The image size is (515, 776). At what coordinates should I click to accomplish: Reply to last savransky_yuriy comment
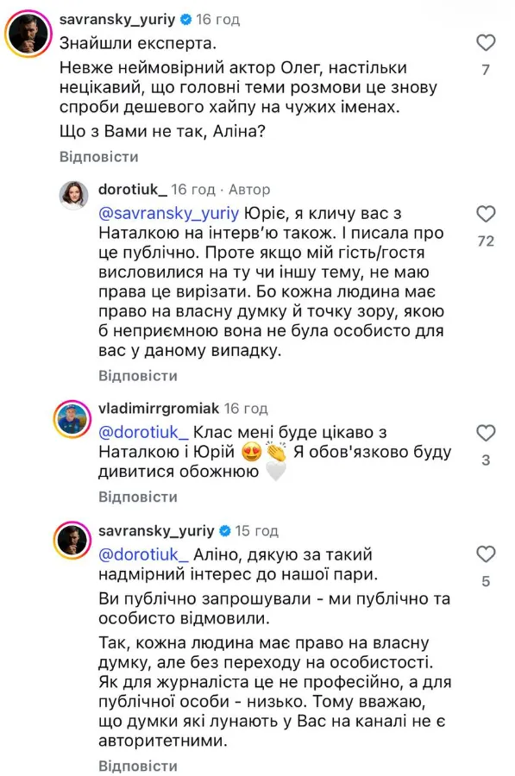click(x=138, y=766)
